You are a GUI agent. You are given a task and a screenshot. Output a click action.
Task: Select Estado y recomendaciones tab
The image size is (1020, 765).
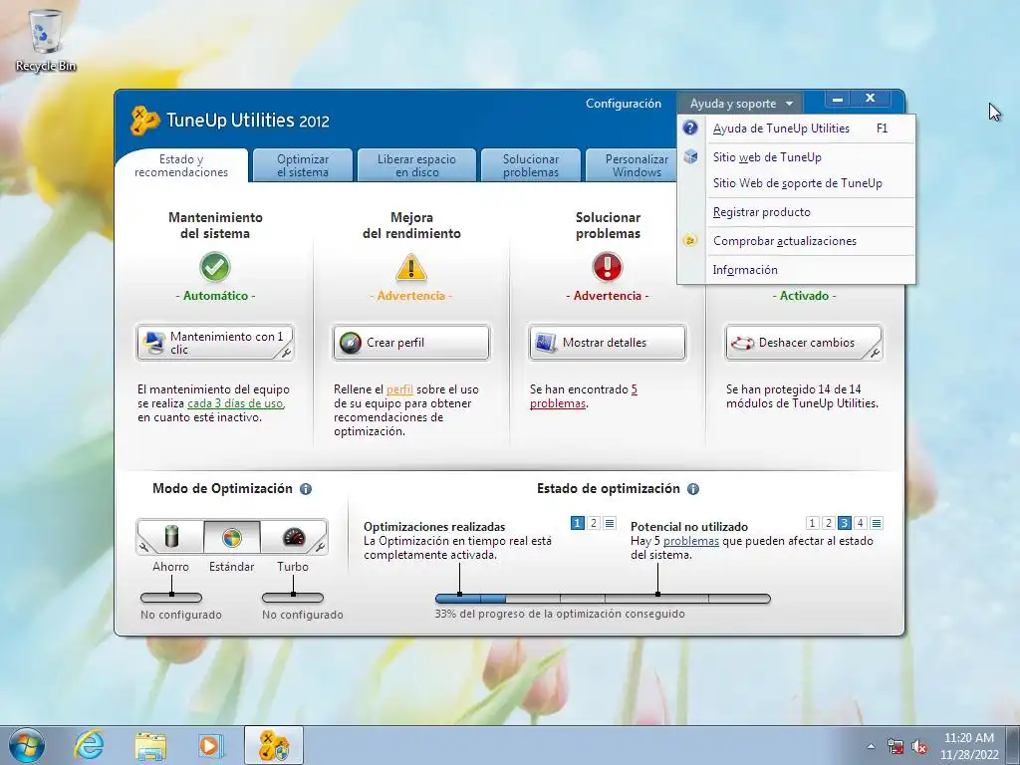click(181, 165)
